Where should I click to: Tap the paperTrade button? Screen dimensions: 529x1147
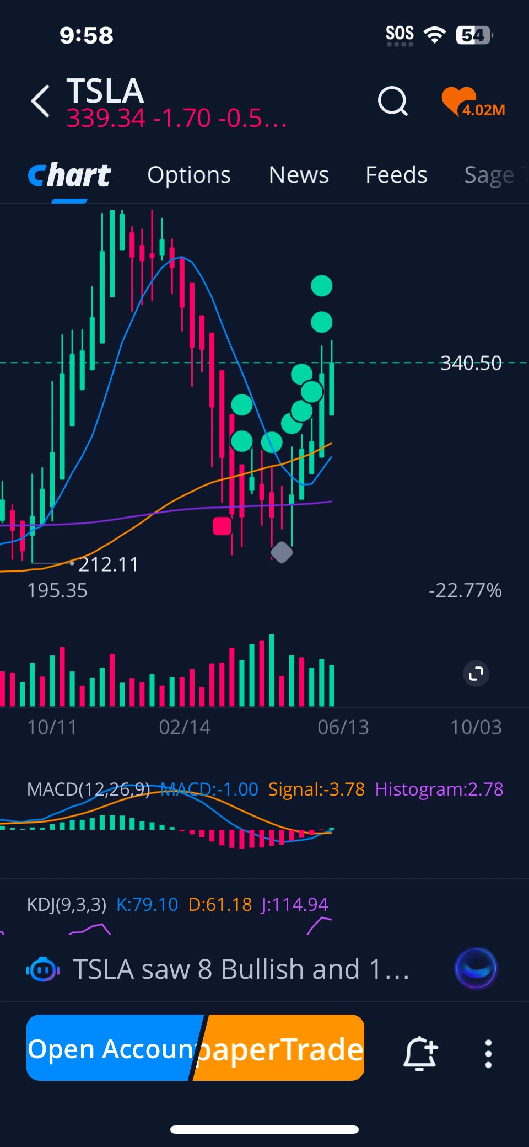click(280, 1048)
